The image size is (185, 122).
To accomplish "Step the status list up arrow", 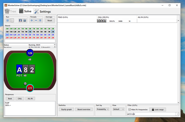I will click(x=55, y=45).
